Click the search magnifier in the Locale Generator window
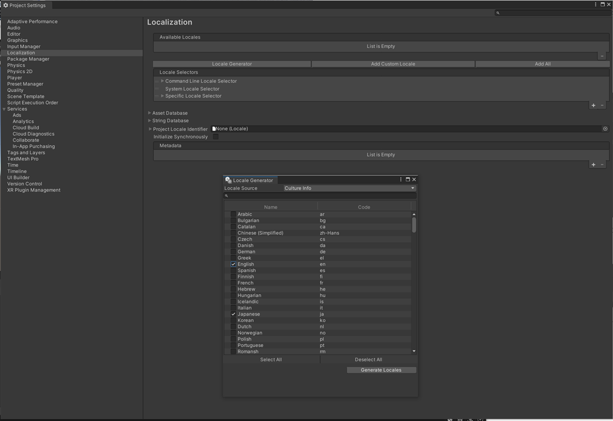 (x=227, y=195)
